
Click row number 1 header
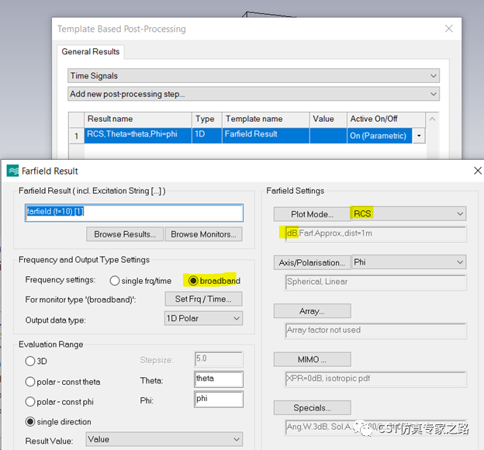76,136
